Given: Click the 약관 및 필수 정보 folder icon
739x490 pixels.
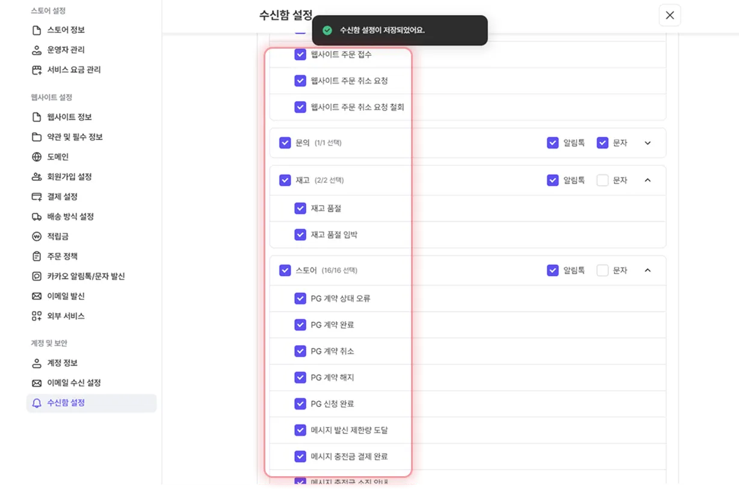Looking at the screenshot, I should pyautogui.click(x=37, y=137).
